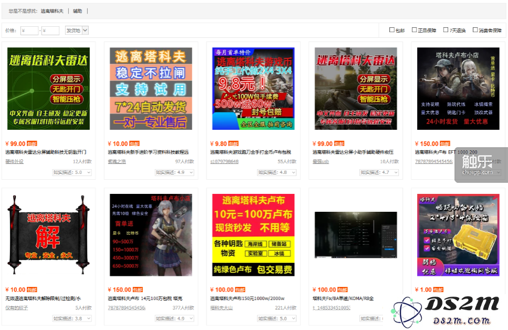508x330 pixels.
Task: Open shop link 78787894545456 under 14元100万包税 item
Action: tap(127, 307)
